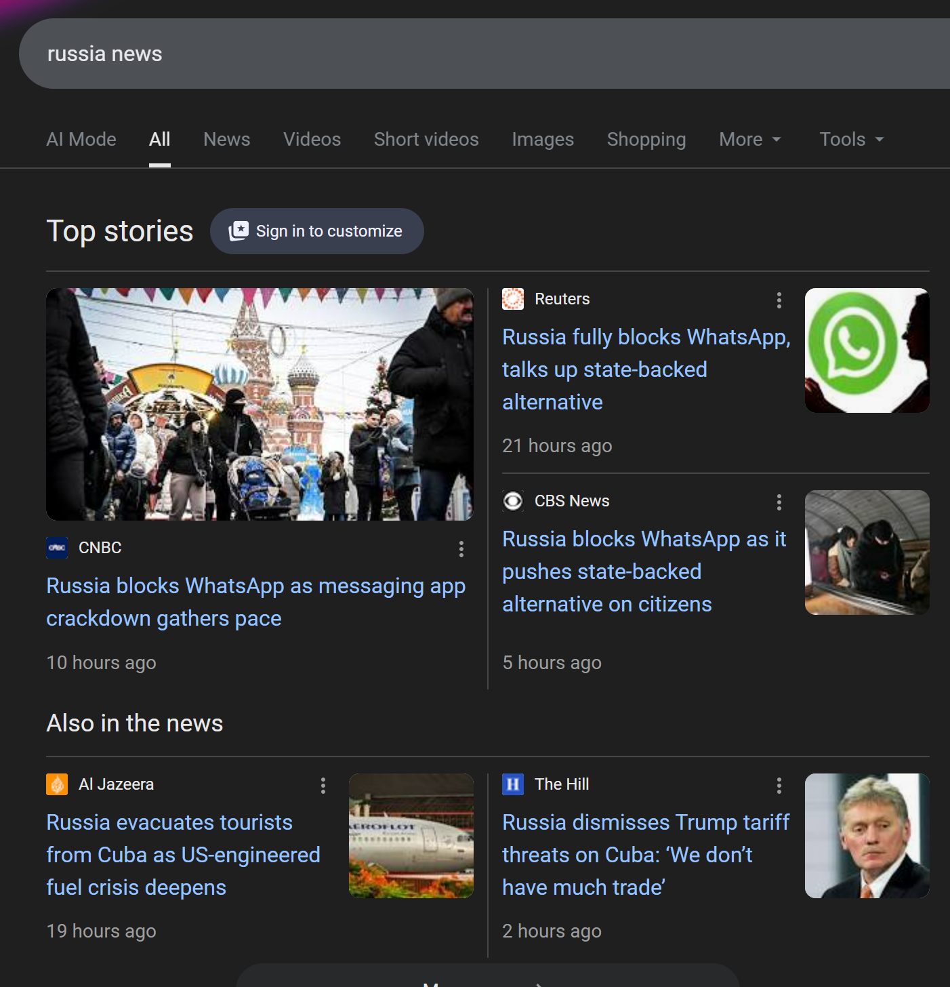This screenshot has width=950, height=987.
Task: Open the AI Mode tab
Action: pos(81,140)
